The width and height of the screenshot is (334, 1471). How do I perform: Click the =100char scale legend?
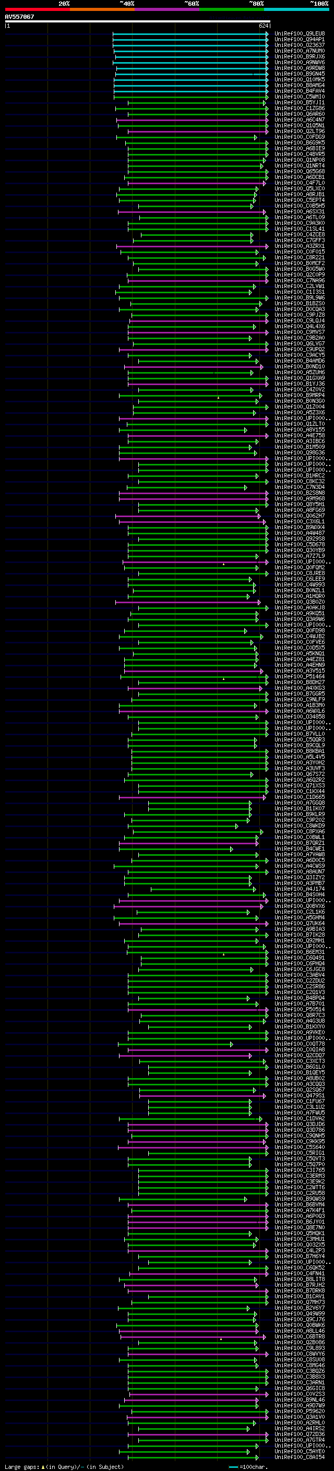point(248,1466)
